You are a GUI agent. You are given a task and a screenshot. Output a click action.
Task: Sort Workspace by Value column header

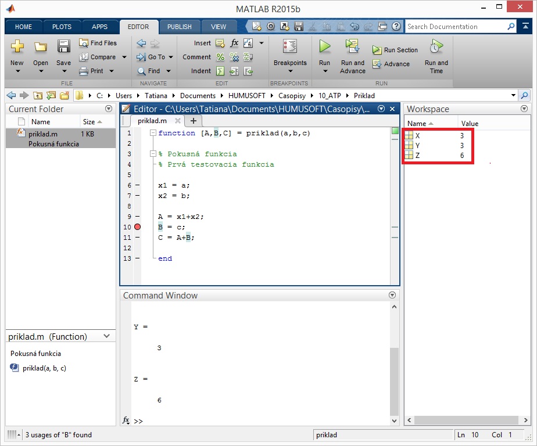(470, 124)
